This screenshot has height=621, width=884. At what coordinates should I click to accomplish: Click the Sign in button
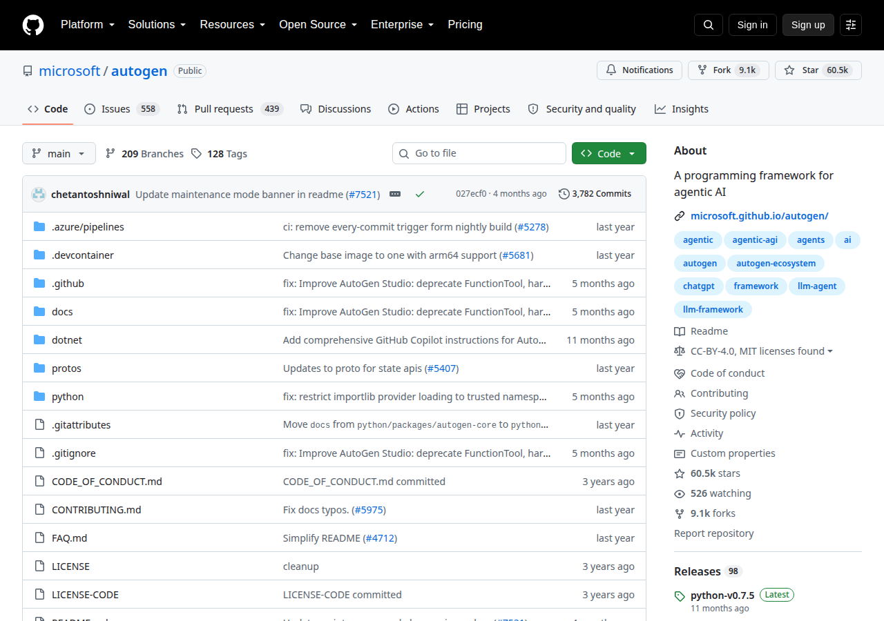pos(753,25)
